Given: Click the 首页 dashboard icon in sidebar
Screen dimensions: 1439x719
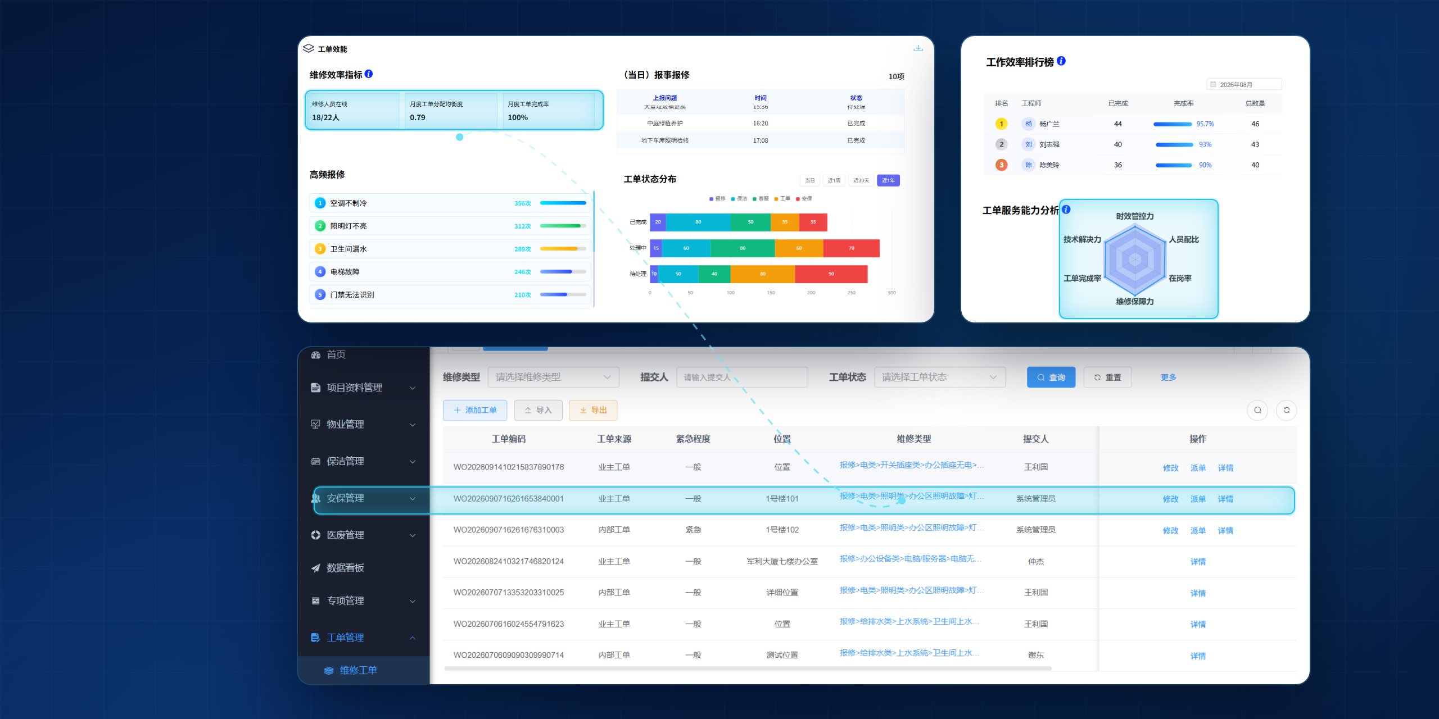Looking at the screenshot, I should [x=315, y=354].
